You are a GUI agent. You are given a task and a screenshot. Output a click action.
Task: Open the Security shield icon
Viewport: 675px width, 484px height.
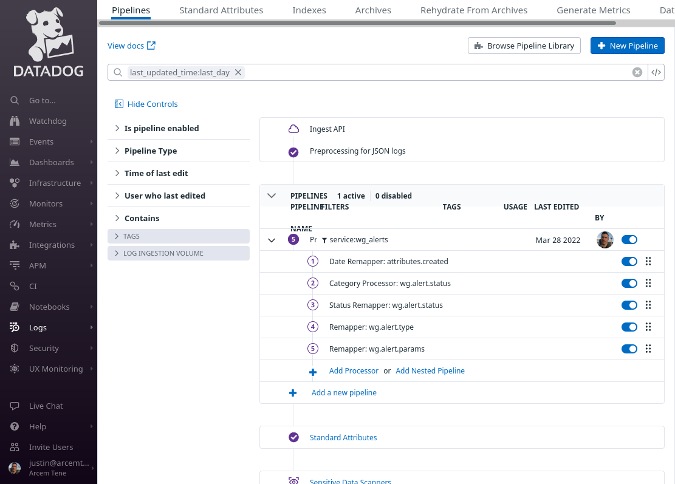tap(15, 348)
